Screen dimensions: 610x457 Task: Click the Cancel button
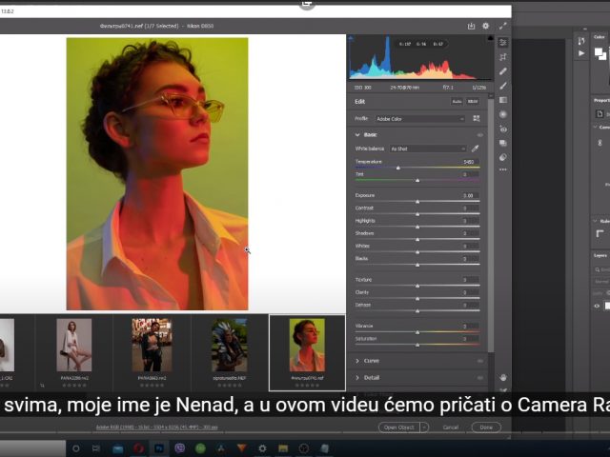point(451,427)
